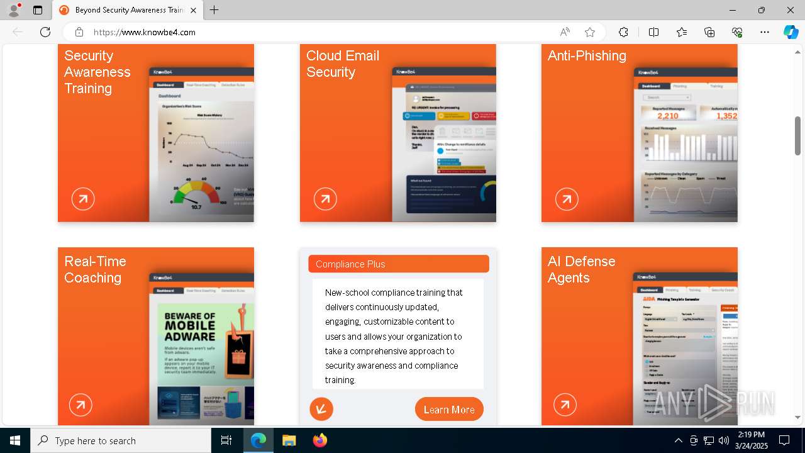Show hidden tray icons
This screenshot has width=805, height=453.
678,440
